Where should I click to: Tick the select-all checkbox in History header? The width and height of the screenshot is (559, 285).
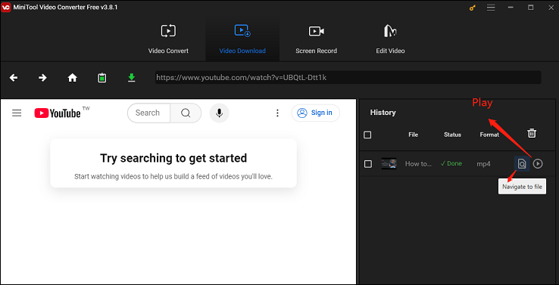coord(367,135)
